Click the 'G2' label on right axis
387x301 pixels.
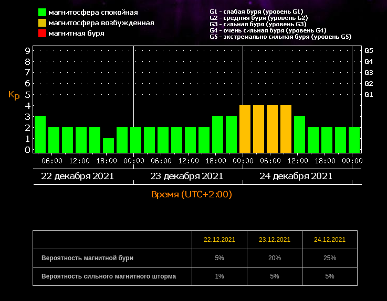pyautogui.click(x=369, y=83)
